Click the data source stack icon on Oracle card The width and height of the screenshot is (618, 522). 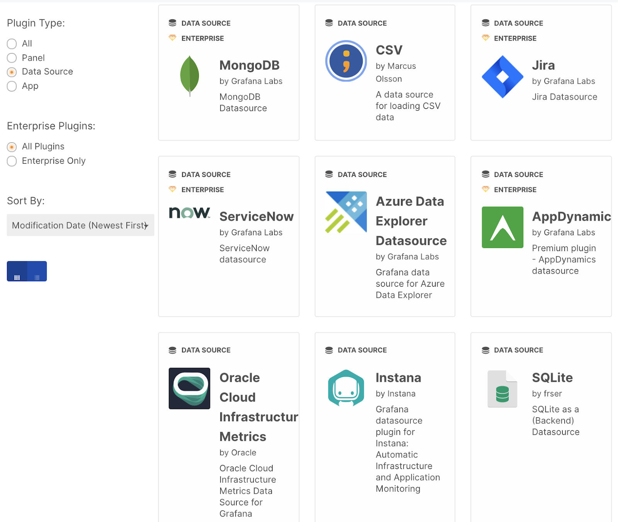point(173,350)
